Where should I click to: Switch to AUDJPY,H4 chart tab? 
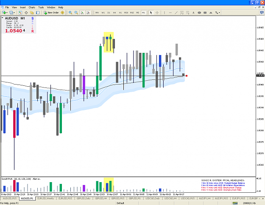tap(205, 199)
